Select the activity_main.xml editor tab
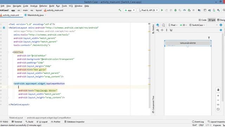Screen dimensions: 225x127 tap(11, 15)
